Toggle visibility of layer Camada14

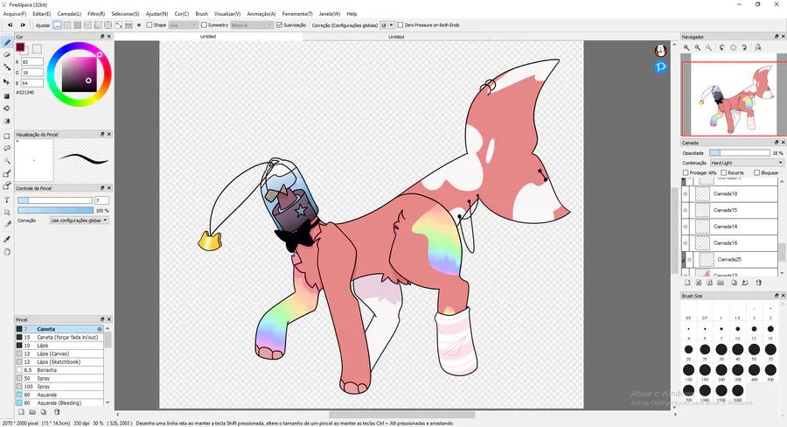(686, 227)
